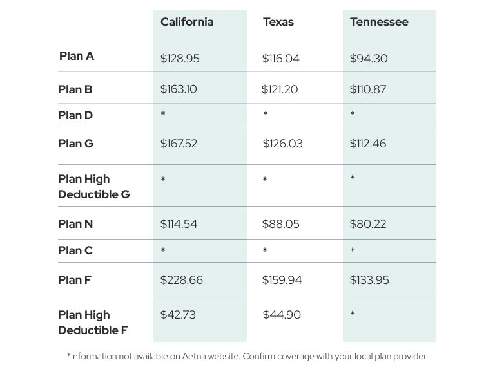
Task: Click the asterisk for Tennessee High Deductible F
Action: 353,314
